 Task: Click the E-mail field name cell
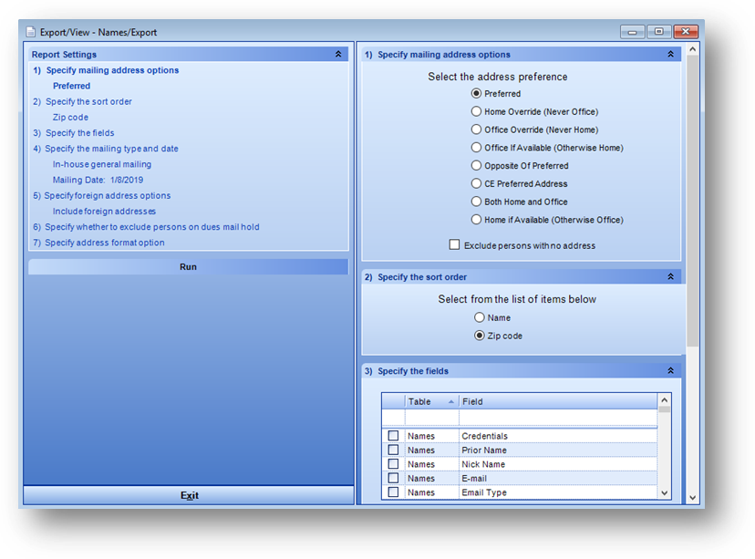pyautogui.click(x=558, y=478)
